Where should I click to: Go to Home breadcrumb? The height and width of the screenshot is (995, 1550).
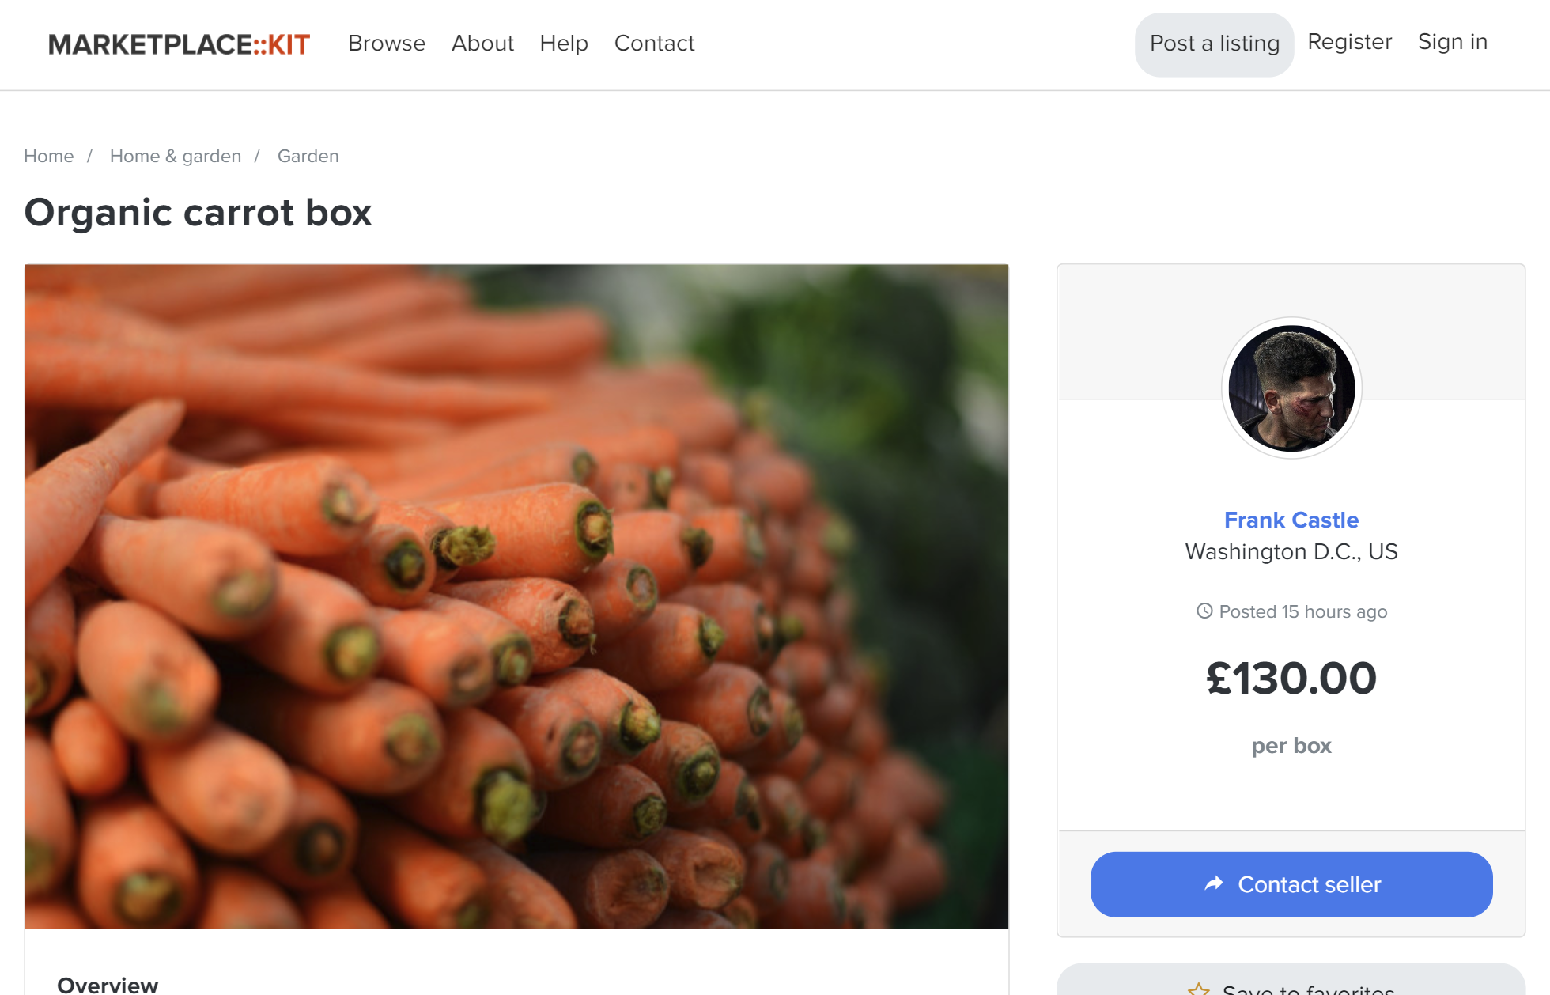click(48, 156)
